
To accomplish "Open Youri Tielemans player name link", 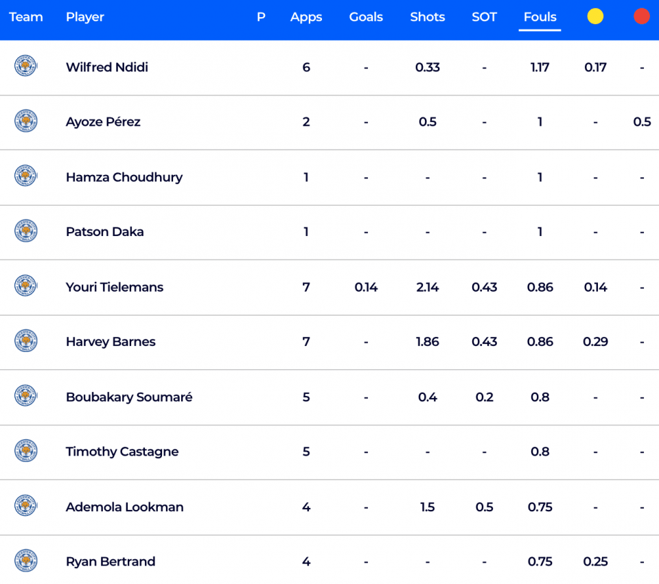I will coord(115,287).
